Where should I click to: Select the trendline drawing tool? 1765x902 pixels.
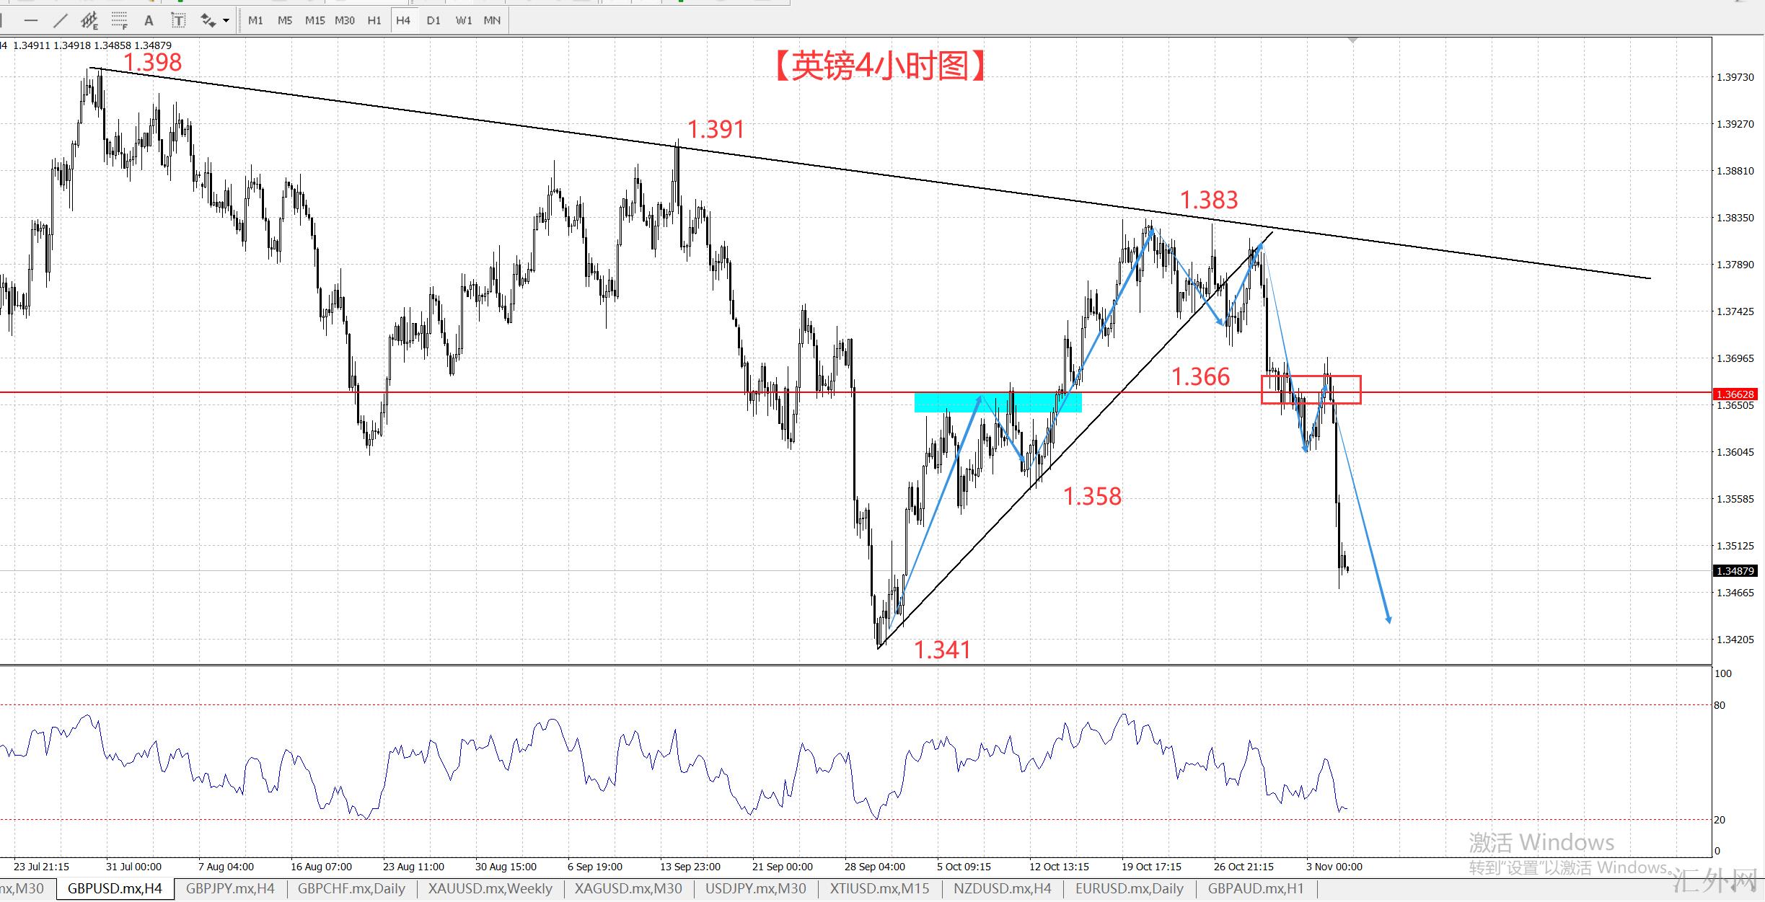click(61, 21)
